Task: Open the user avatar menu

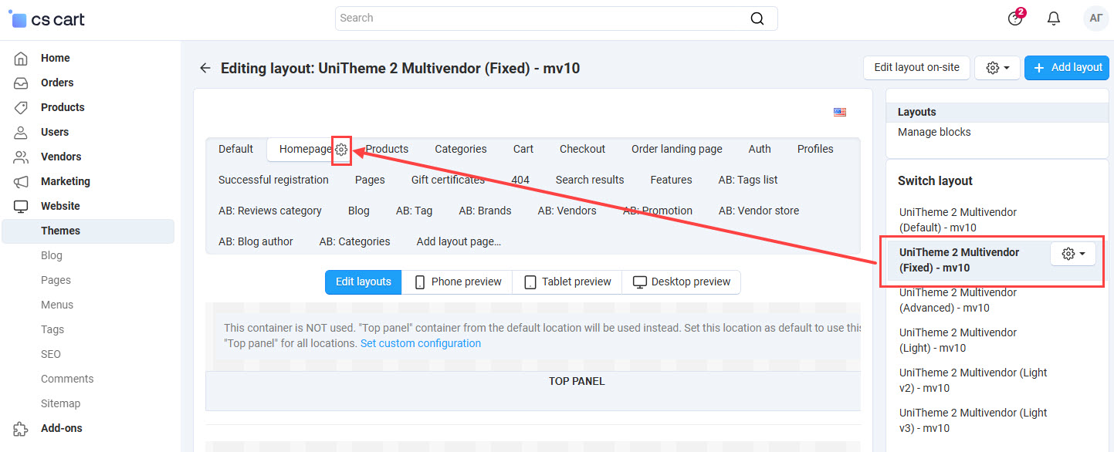Action: [x=1095, y=19]
